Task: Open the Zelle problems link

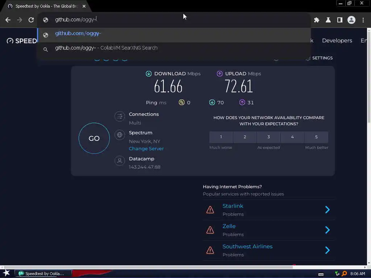Action: pyautogui.click(x=229, y=226)
